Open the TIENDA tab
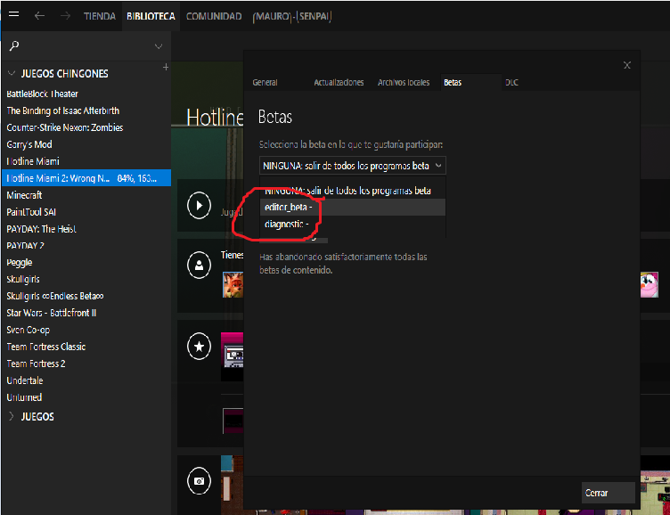Image resolution: width=670 pixels, height=515 pixels. click(100, 16)
